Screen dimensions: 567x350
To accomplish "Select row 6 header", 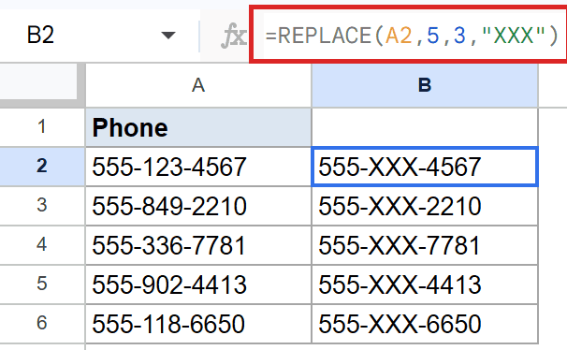I will click(x=42, y=323).
